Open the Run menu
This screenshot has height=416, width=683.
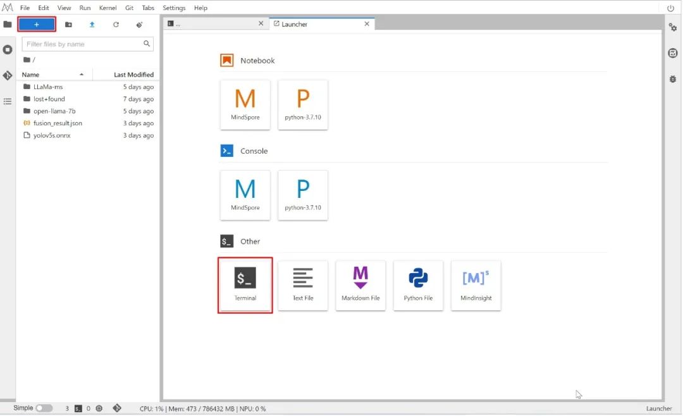pos(85,8)
